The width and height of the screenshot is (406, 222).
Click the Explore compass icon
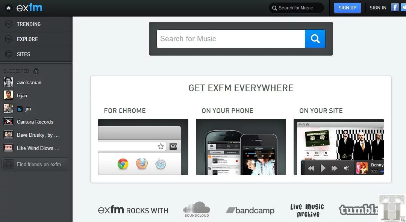pyautogui.click(x=9, y=39)
